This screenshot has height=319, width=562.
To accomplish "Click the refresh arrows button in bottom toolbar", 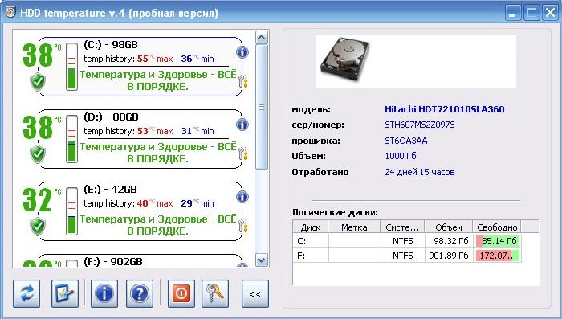I will pos(26,294).
